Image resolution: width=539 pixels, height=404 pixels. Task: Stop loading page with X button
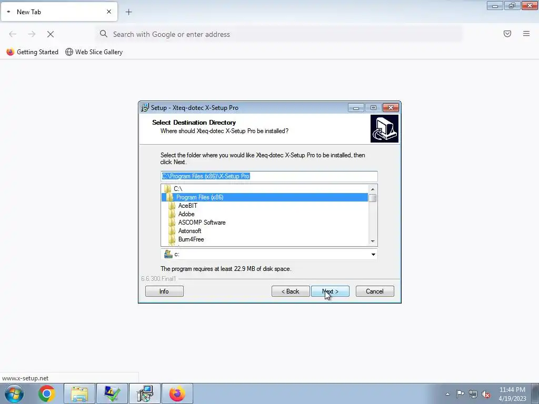(51, 34)
